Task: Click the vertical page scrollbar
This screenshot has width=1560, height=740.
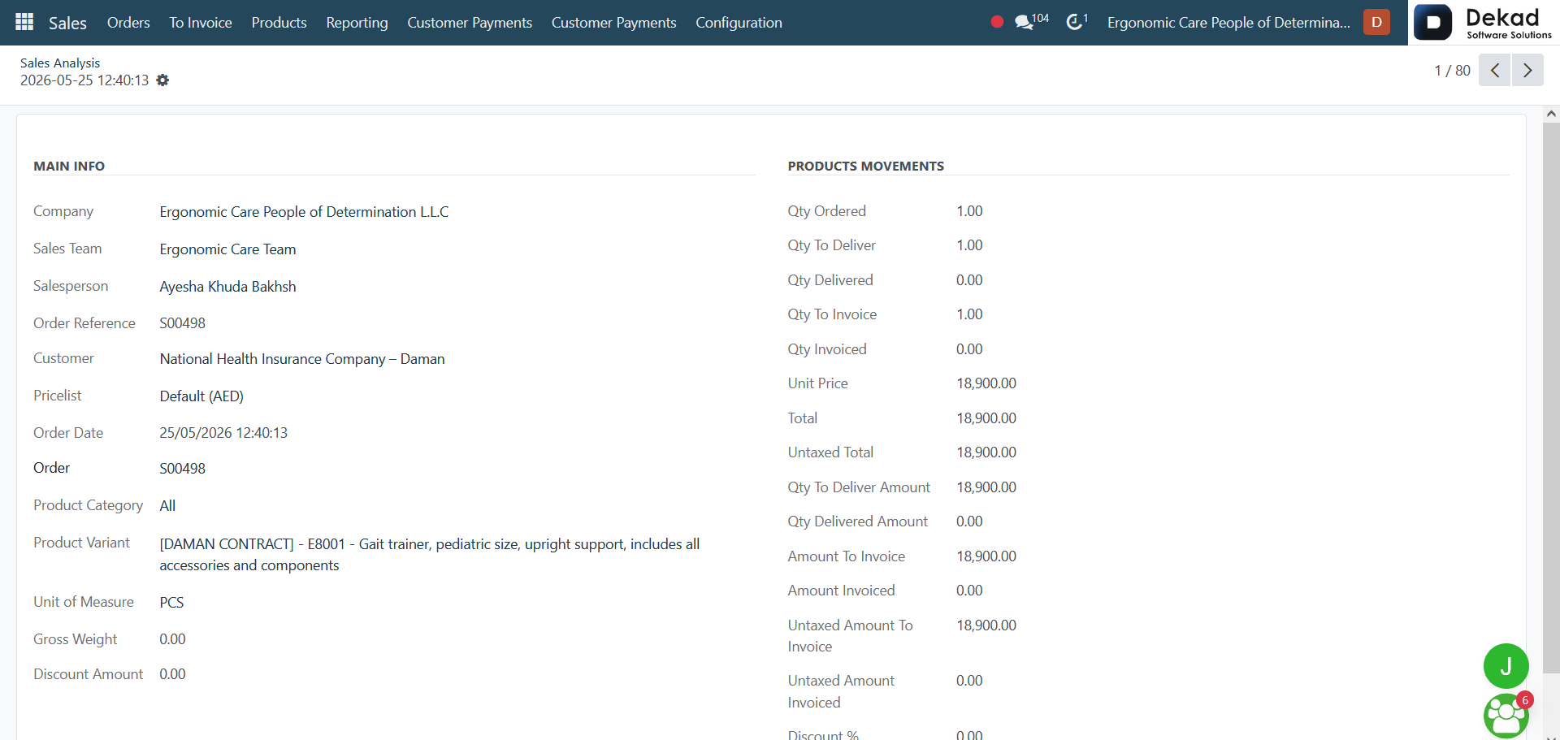Action: pos(1551,398)
